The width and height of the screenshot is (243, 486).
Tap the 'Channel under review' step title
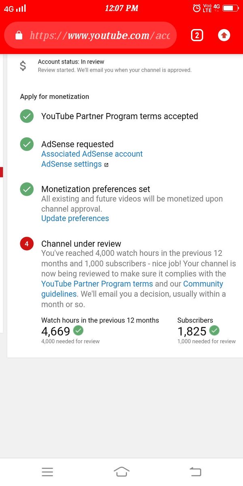pyautogui.click(x=81, y=244)
